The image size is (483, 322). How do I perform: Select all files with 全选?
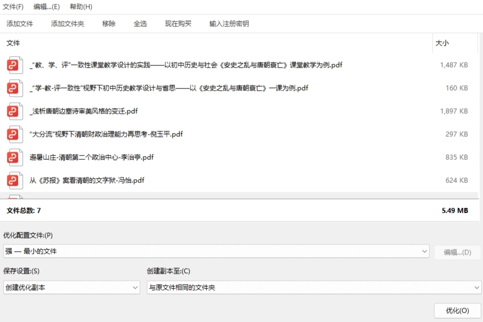pyautogui.click(x=140, y=24)
